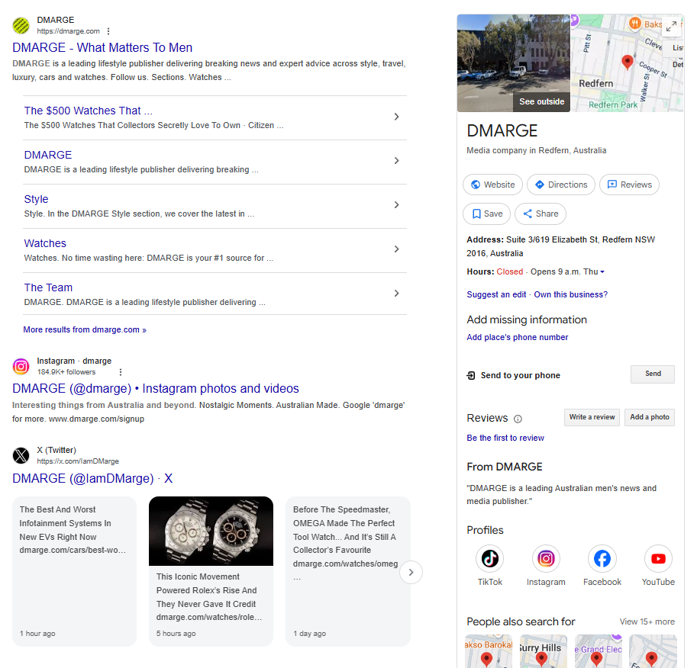Click 'Suggest an edit' link
The image size is (697, 668).
point(496,294)
